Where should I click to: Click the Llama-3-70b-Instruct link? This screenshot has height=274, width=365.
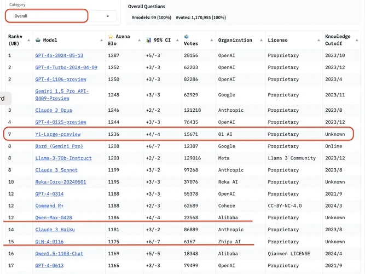(x=63, y=158)
